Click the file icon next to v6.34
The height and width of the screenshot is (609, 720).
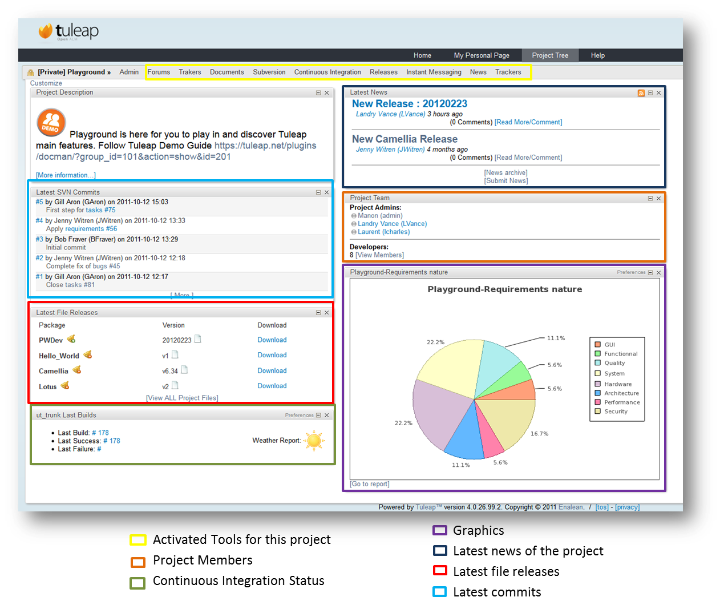coord(184,370)
